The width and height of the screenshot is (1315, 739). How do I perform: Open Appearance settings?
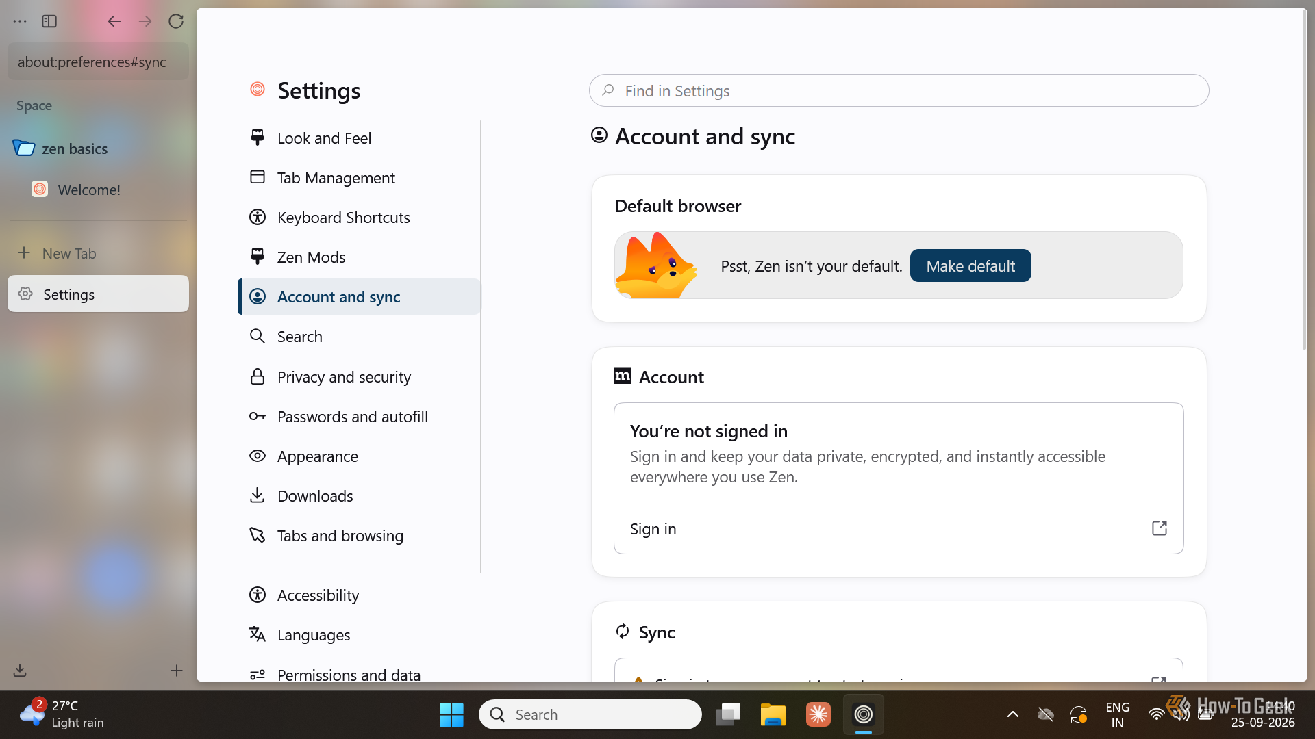(359, 456)
